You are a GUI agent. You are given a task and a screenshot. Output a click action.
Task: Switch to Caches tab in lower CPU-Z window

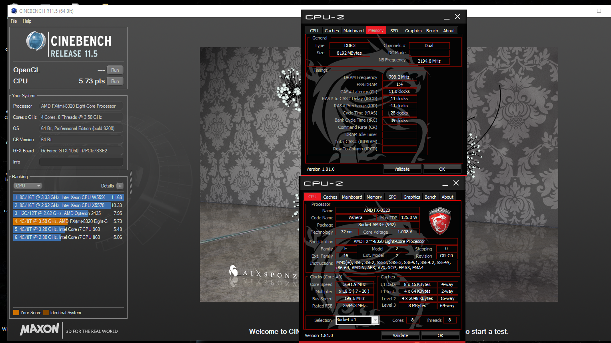pyautogui.click(x=330, y=197)
